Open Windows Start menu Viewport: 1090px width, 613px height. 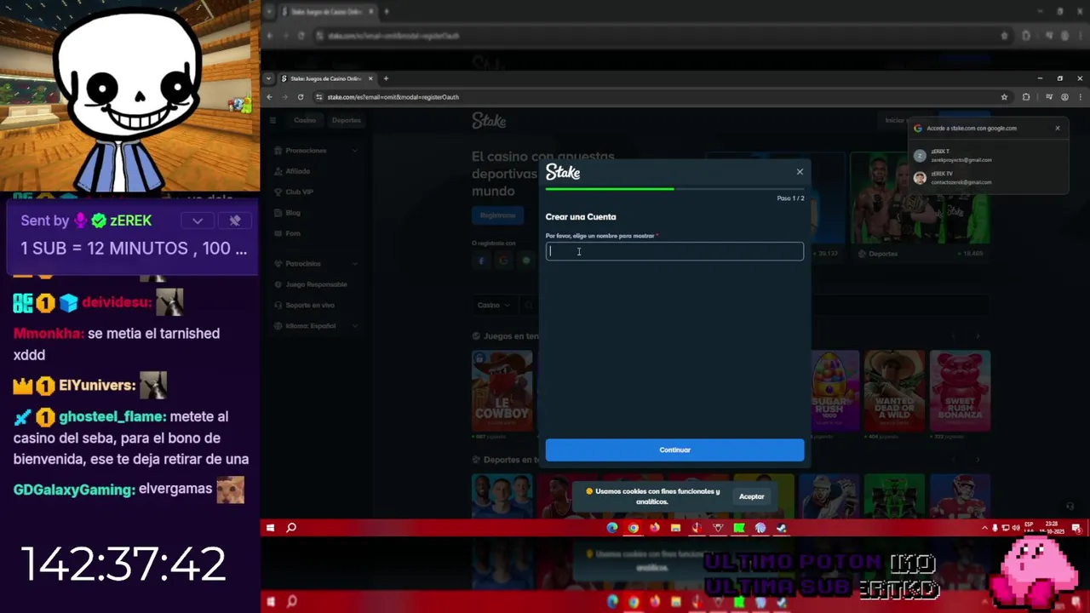270,528
